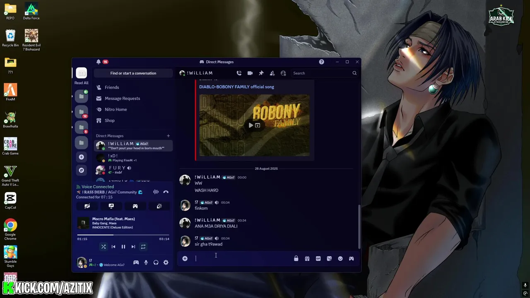The image size is (530, 298).
Task: Open DIABLO-BOBONY FAMILY official song link
Action: coord(236,87)
